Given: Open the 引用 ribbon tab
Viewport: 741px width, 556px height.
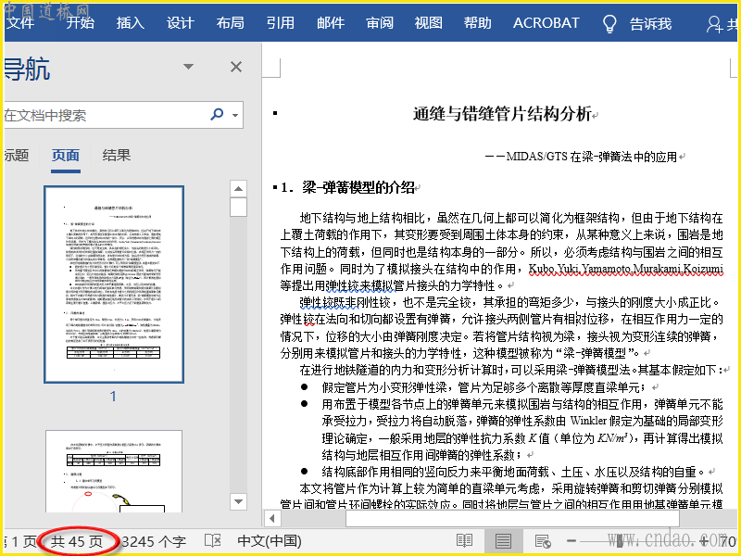Looking at the screenshot, I should pyautogui.click(x=281, y=23).
